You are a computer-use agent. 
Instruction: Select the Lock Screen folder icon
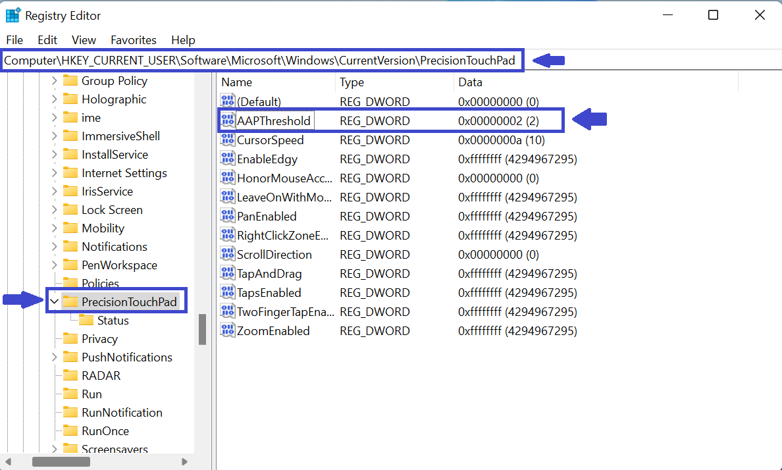[x=70, y=210]
